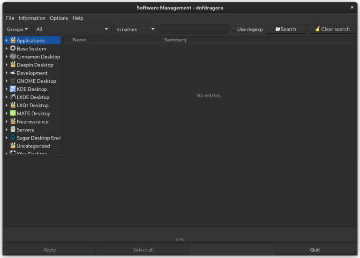Click the Servers group icon
The height and width of the screenshot is (258, 360).
coord(13,130)
